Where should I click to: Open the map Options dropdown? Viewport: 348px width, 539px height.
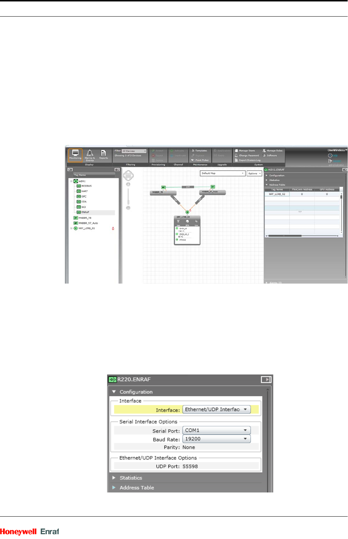pyautogui.click(x=255, y=174)
